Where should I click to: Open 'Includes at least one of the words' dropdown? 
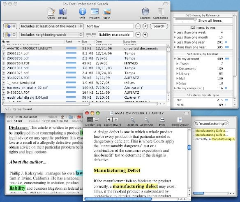(51, 26)
